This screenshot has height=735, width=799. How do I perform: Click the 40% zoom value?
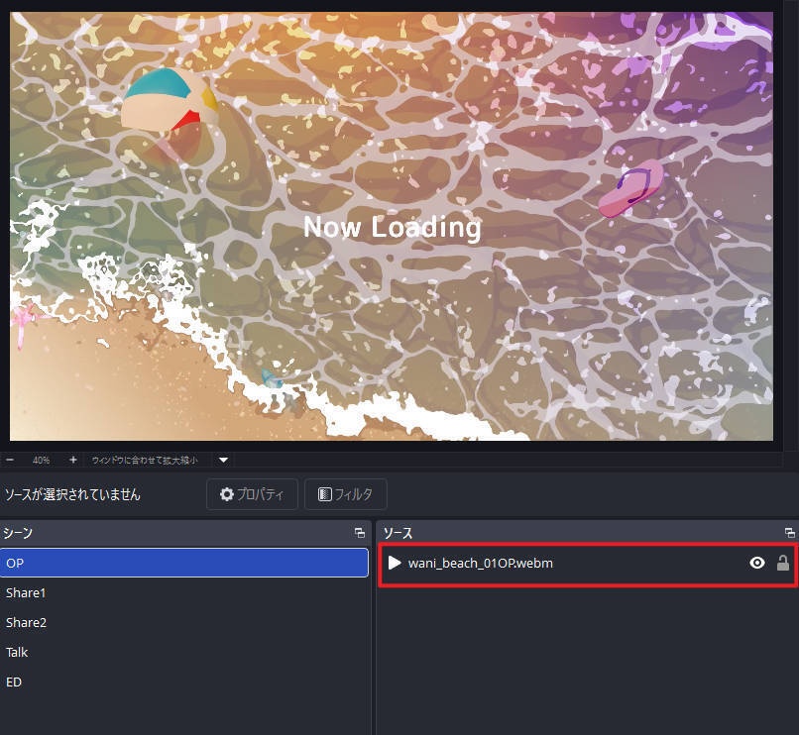click(x=42, y=460)
